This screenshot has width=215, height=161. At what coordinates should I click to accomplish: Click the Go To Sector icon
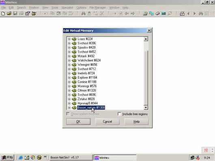[x=120, y=13]
